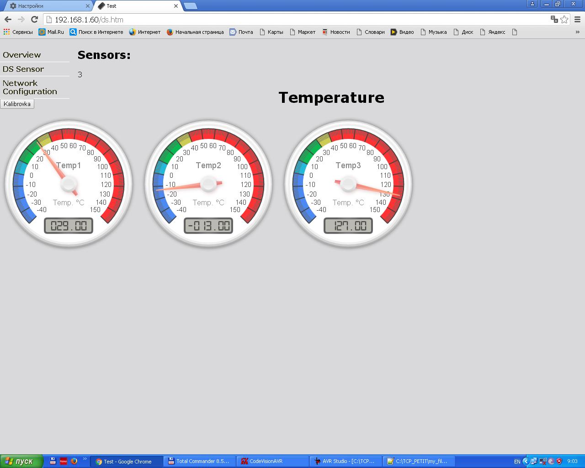Image resolution: width=585 pixels, height=468 pixels.
Task: Click the address bar showing 192.168.1.60/ds.htm
Action: 297,20
